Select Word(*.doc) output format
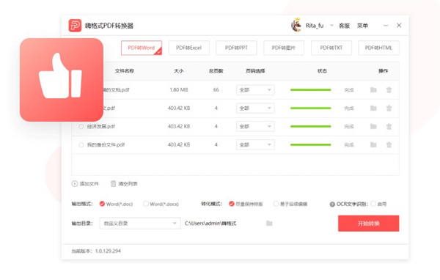Screen dimensions: 440x280 102,204
